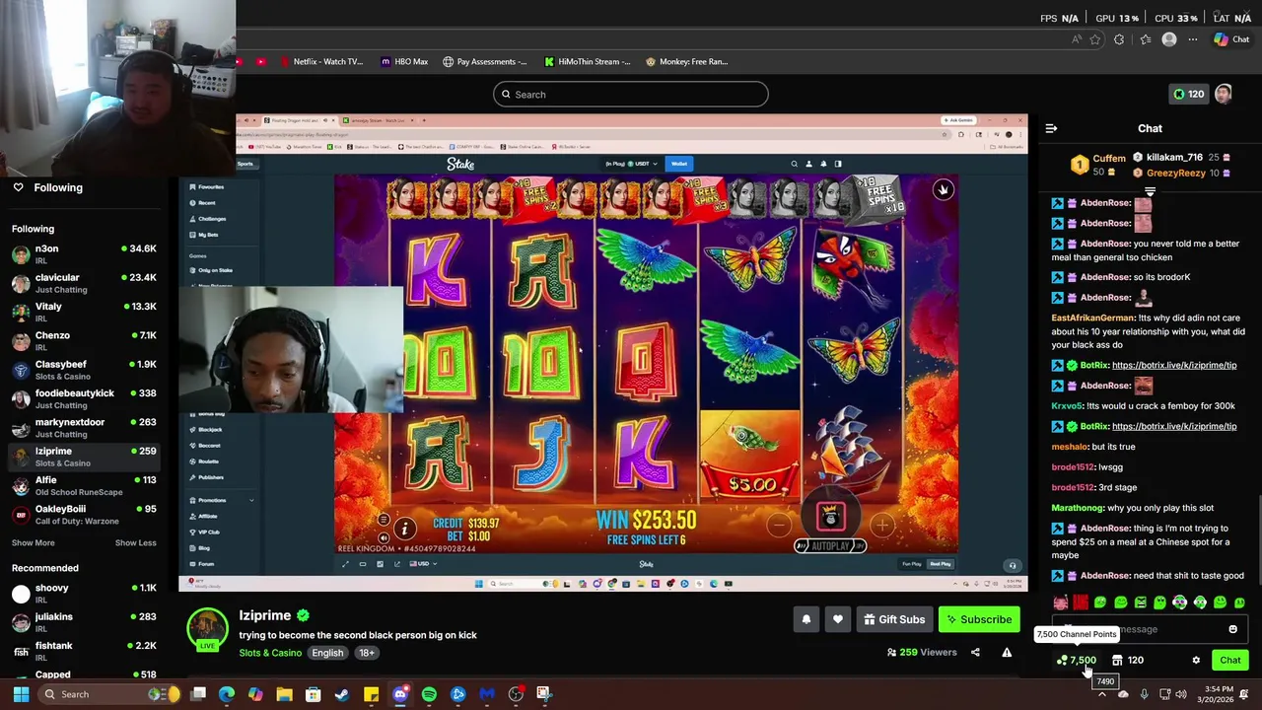
Task: Open OakleyBoiii channel in sidebar
Action: coord(84,514)
